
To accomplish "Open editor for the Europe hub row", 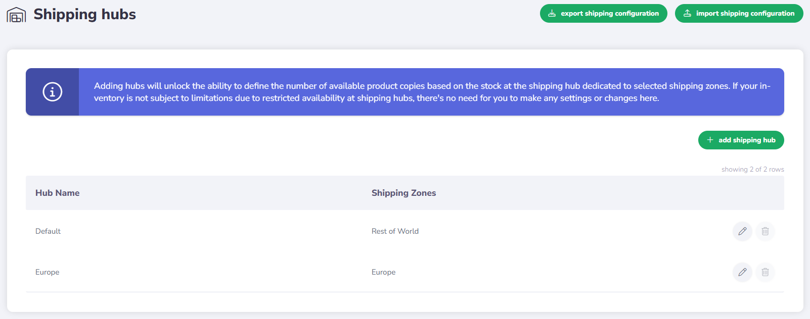I will click(x=742, y=272).
